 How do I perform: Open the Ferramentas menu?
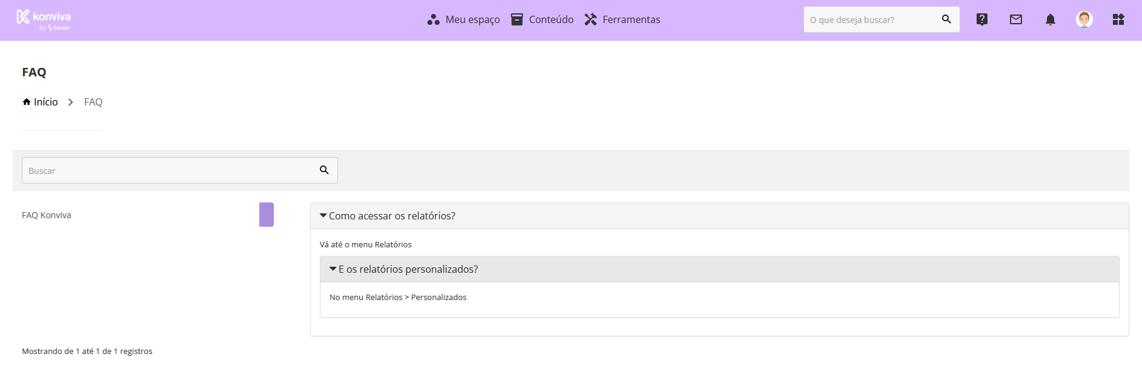pyautogui.click(x=622, y=19)
